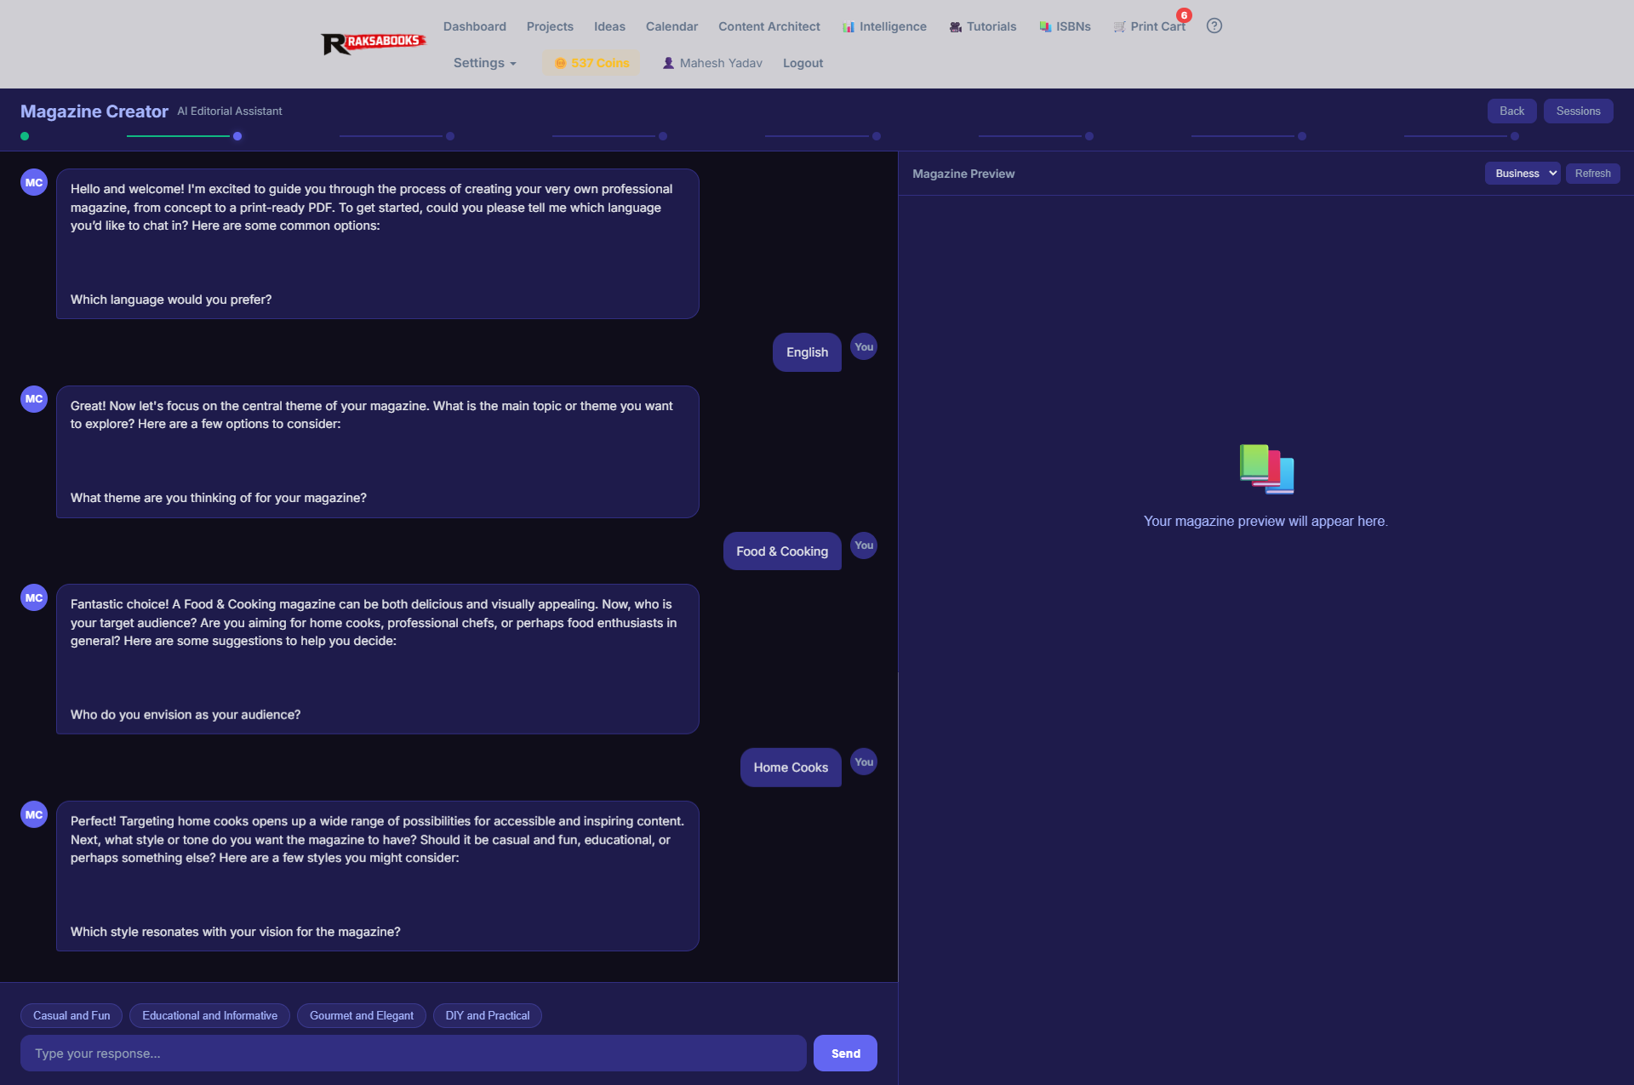Click the second progress step dot
The width and height of the screenshot is (1634, 1085).
237,136
